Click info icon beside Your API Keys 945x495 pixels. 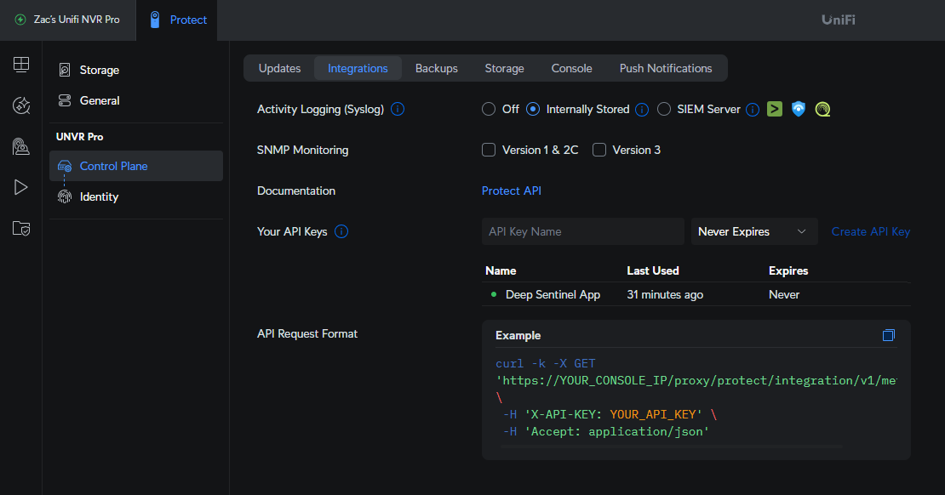click(341, 231)
